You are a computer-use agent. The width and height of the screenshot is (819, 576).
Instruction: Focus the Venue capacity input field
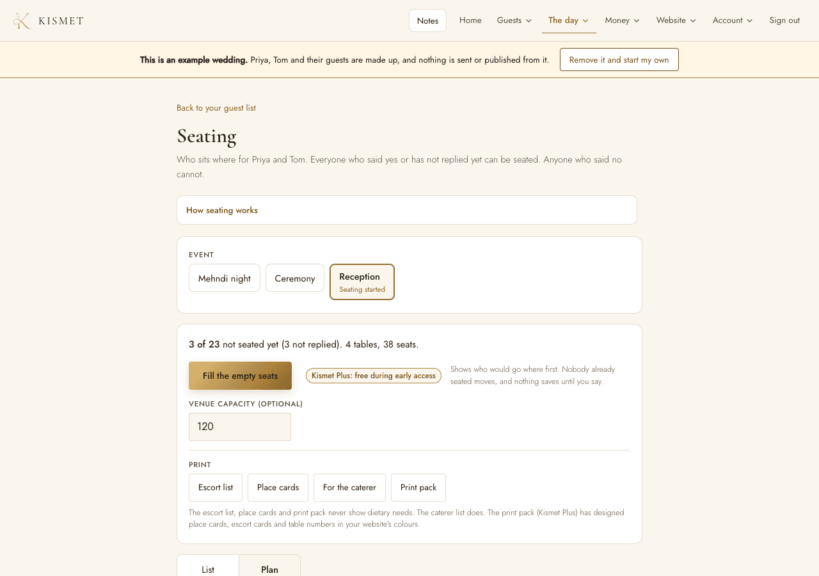240,427
